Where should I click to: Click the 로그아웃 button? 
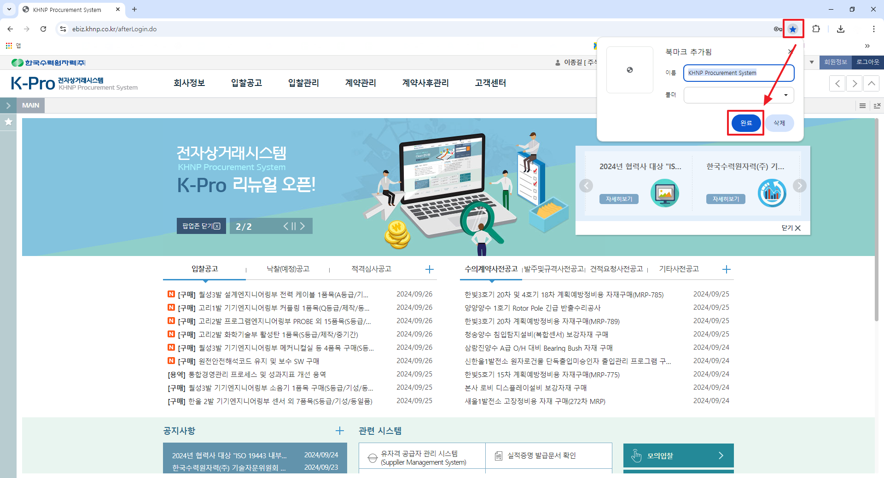pyautogui.click(x=867, y=62)
